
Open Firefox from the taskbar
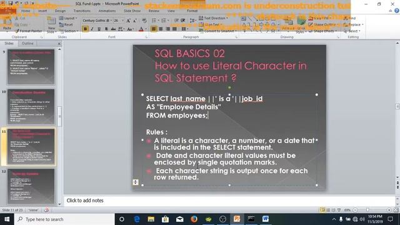click(x=194, y=219)
